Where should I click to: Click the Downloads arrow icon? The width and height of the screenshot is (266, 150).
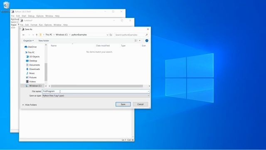(x=27, y=69)
